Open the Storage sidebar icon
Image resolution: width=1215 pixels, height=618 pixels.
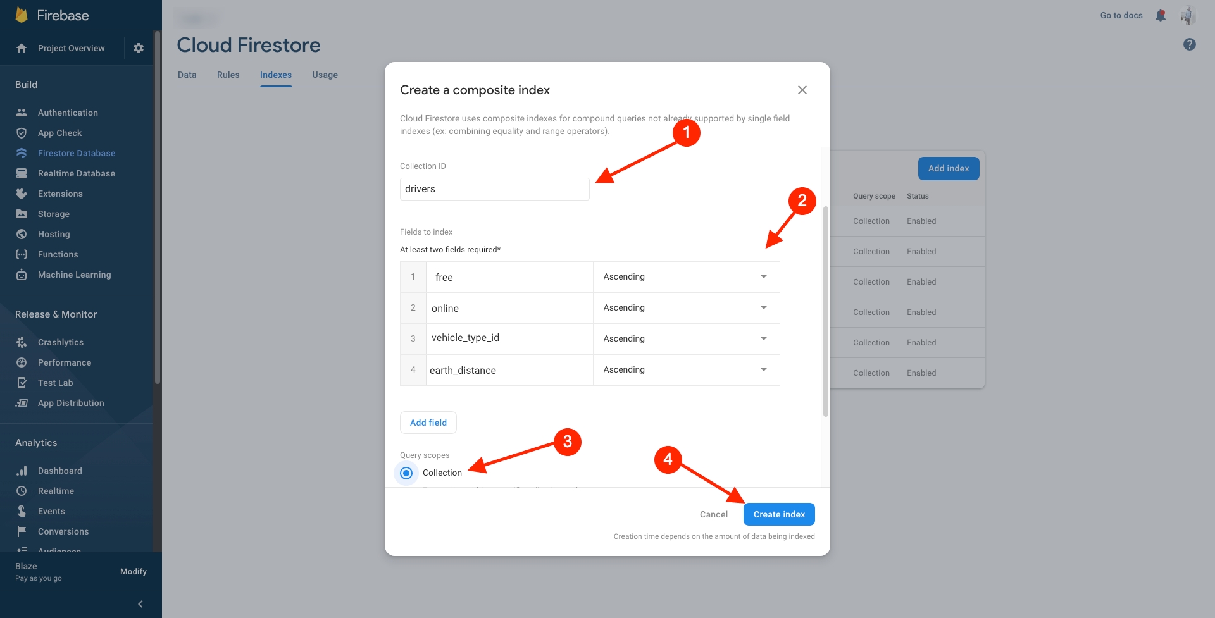22,214
